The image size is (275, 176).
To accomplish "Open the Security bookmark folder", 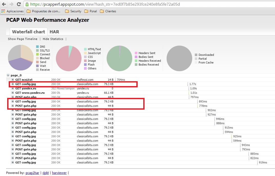I will (x=73, y=11).
